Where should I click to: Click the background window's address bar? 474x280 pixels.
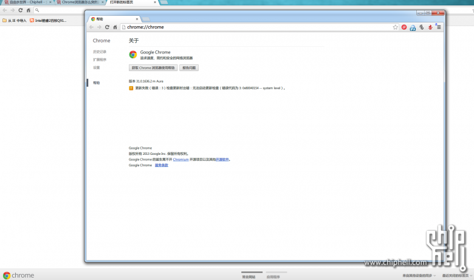coord(59,10)
